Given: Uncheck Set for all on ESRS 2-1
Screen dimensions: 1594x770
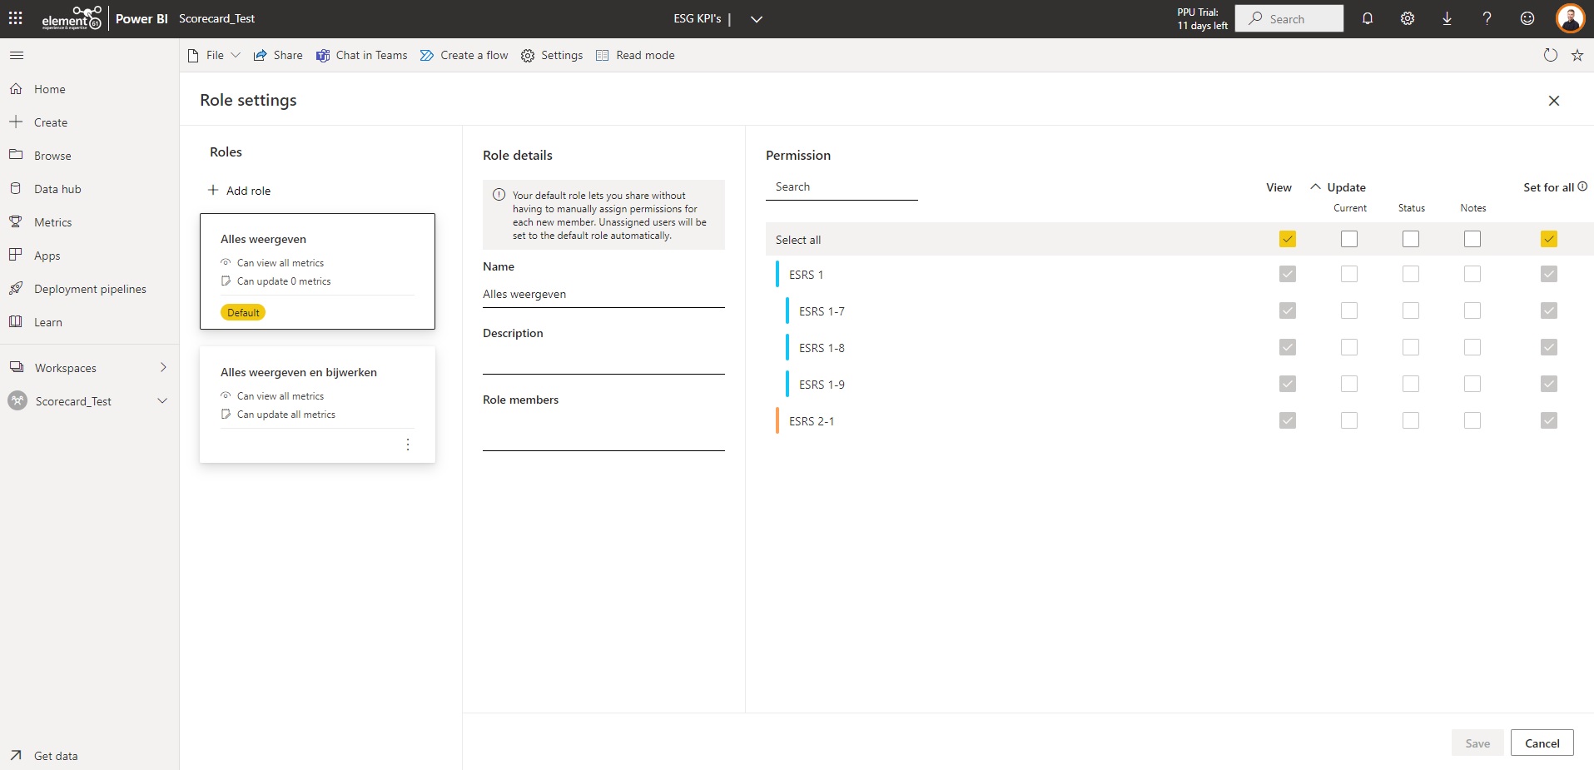Looking at the screenshot, I should (1548, 420).
